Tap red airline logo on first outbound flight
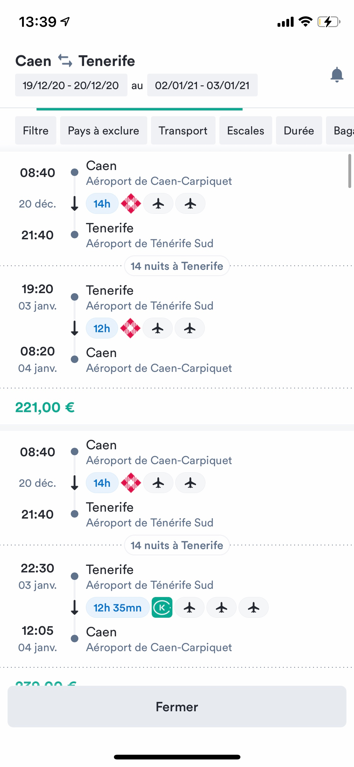 tap(131, 204)
